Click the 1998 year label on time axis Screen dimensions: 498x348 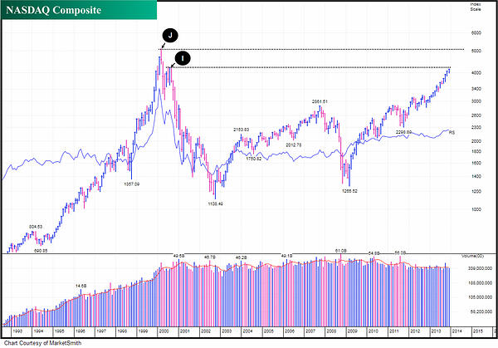pos(122,331)
